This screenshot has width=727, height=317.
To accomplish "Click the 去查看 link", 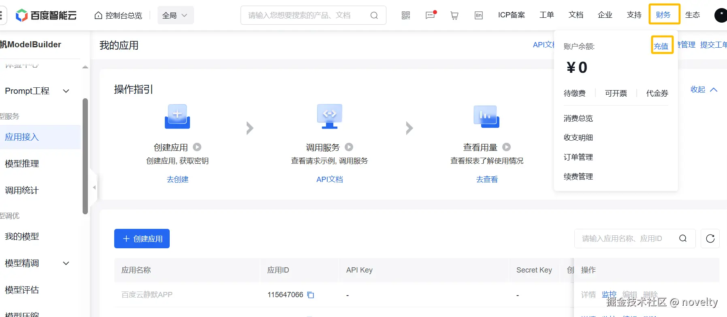I will click(487, 180).
